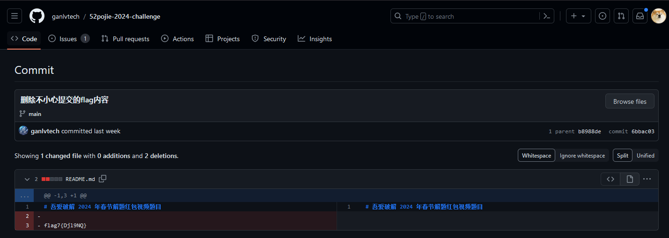This screenshot has width=669, height=238.
Task: Switch to source diff view
Action: [x=610, y=179]
